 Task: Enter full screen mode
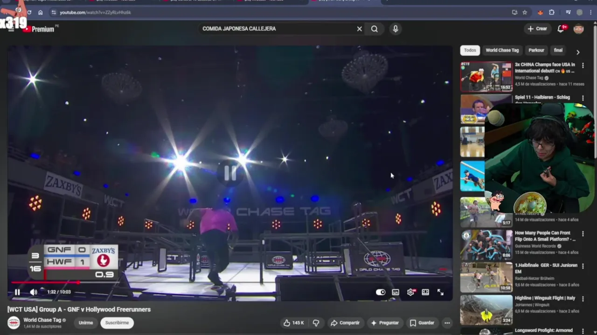440,292
